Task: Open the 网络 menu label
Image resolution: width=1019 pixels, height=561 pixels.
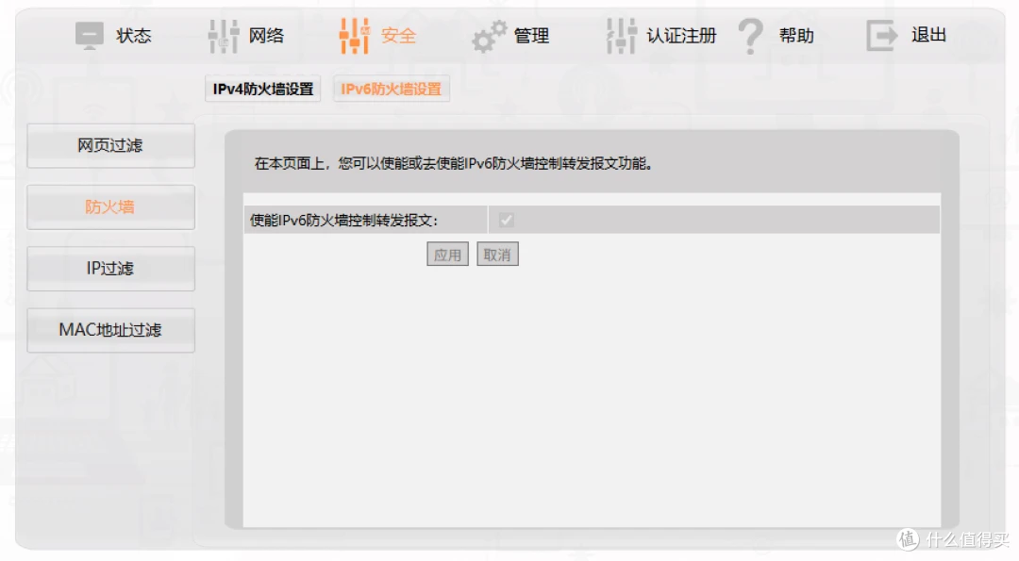Action: pos(266,36)
